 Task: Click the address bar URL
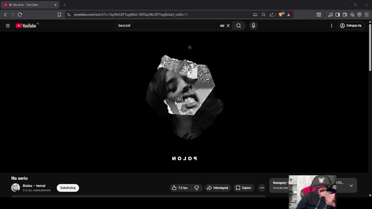pyautogui.click(x=131, y=15)
